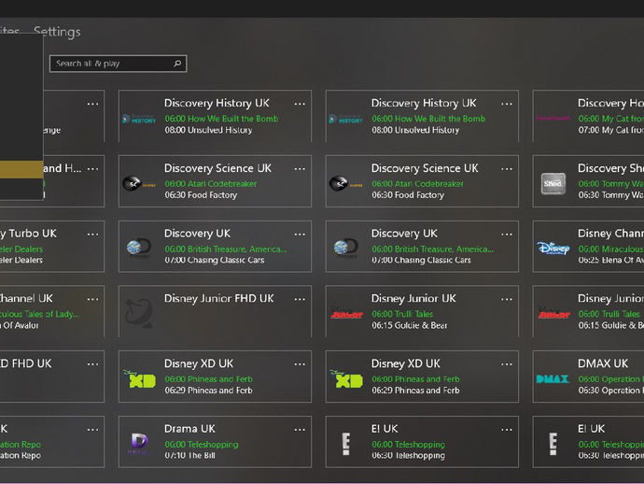
Task: Select '07:10 The Bill' programme entry
Action: [x=189, y=456]
